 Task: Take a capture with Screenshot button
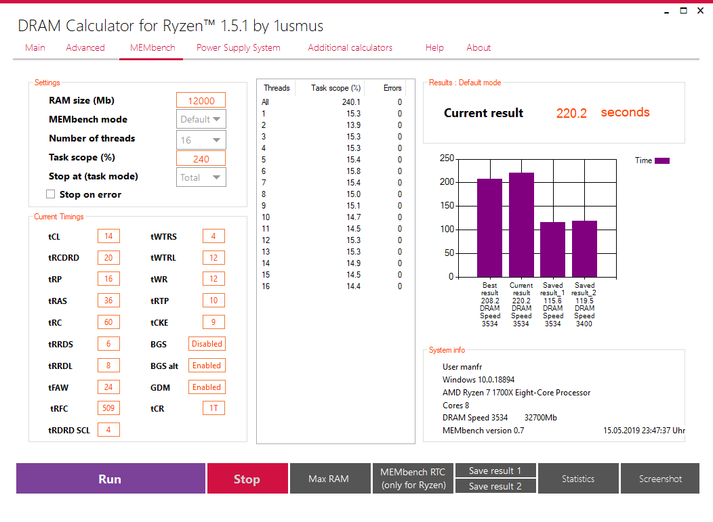660,479
